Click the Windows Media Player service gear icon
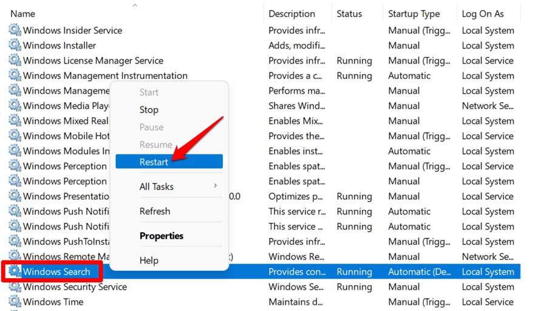The width and height of the screenshot is (535, 311). coord(15,106)
